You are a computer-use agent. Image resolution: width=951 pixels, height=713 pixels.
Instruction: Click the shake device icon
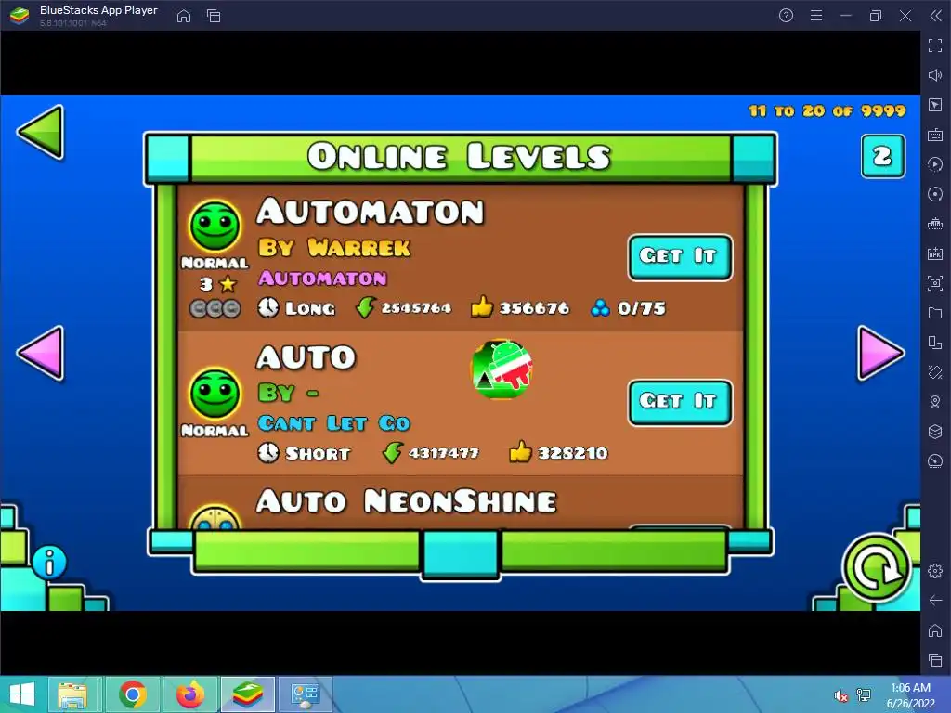[935, 372]
